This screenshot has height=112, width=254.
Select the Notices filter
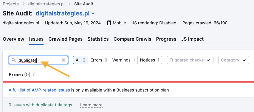pyautogui.click(x=150, y=60)
